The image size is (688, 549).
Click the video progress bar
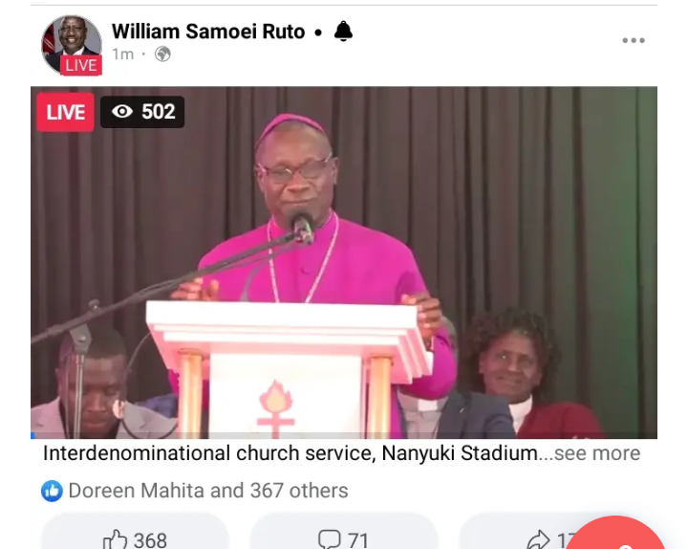344,435
